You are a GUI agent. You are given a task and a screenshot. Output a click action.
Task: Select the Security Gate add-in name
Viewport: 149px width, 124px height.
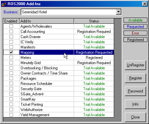(31, 89)
